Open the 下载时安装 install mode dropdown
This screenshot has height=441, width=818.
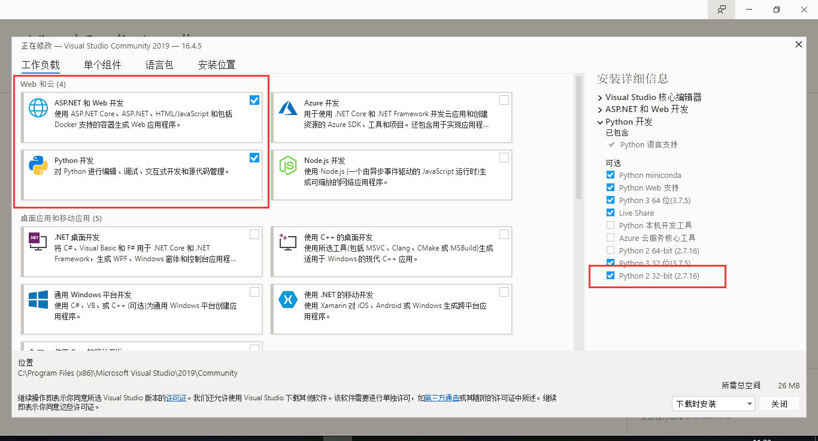click(x=713, y=404)
